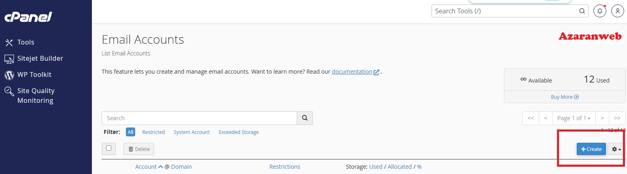627x174 pixels.
Task: Open the Tools sidebar icon
Action: pos(9,42)
